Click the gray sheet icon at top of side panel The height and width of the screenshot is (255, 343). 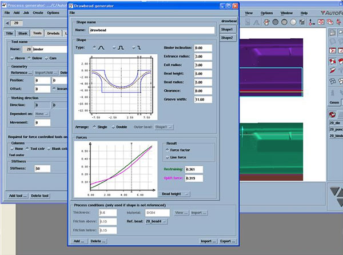(x=333, y=33)
